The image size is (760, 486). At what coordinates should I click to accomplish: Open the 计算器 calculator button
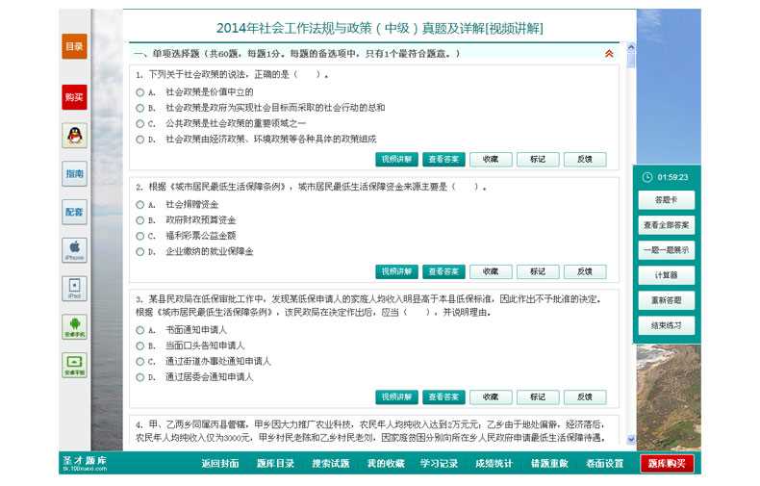click(x=667, y=275)
